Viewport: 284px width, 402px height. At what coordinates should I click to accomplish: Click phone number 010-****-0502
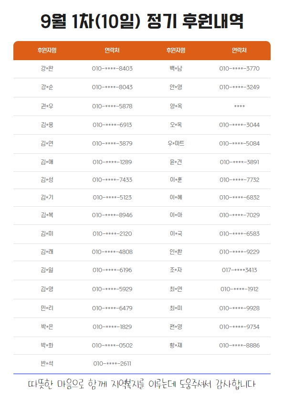point(112,345)
